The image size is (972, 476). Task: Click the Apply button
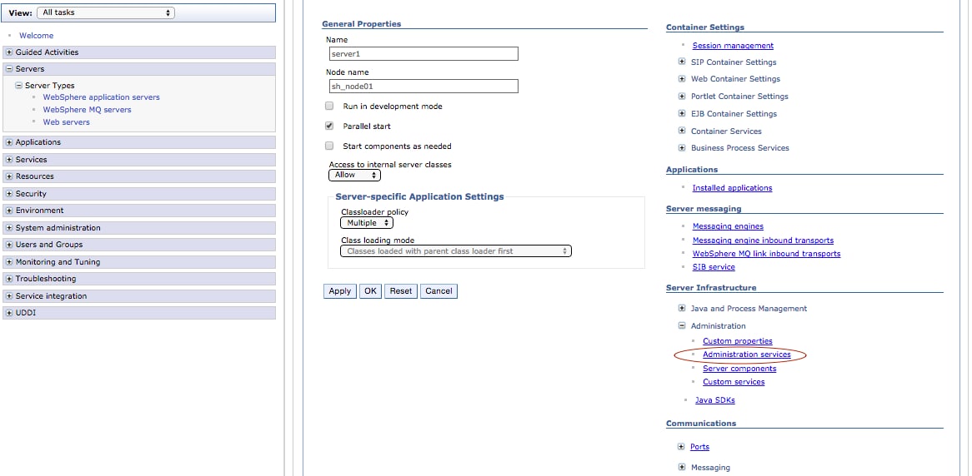click(x=339, y=291)
